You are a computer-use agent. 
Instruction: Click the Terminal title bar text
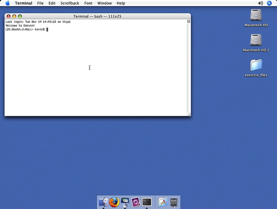click(97, 16)
